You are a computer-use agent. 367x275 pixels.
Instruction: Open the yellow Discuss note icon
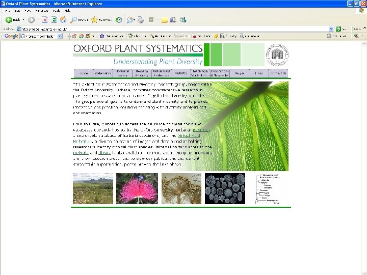(164, 20)
